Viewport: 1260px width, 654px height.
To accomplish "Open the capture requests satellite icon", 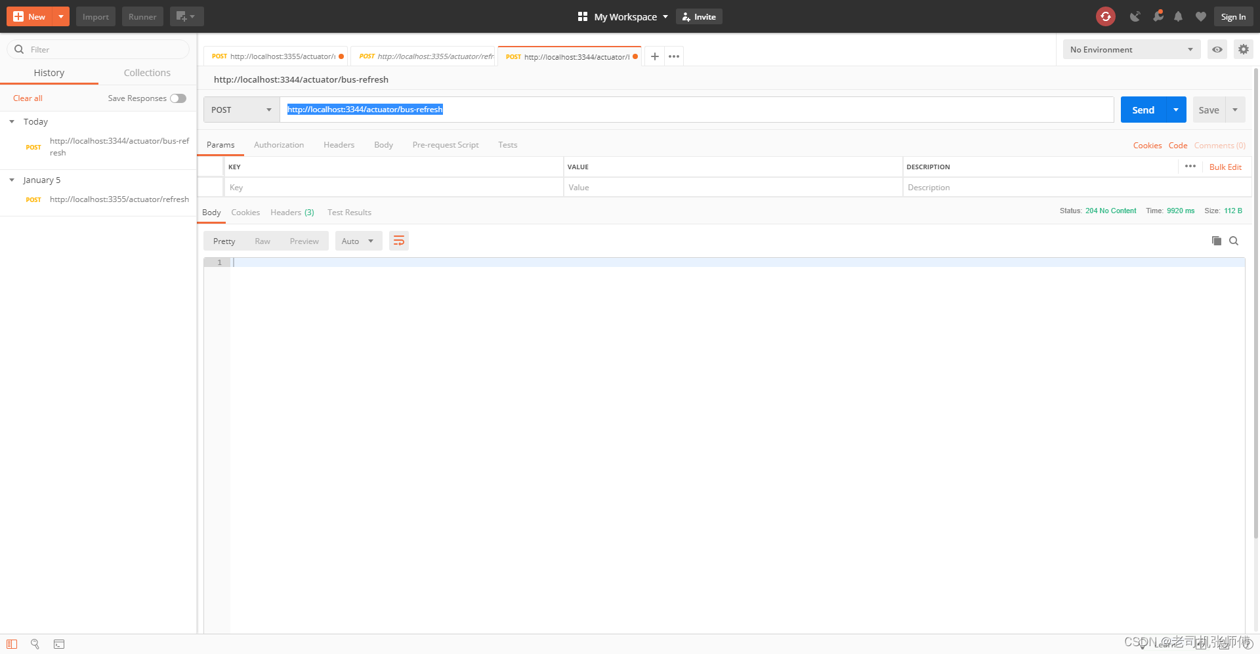I will tap(1135, 16).
